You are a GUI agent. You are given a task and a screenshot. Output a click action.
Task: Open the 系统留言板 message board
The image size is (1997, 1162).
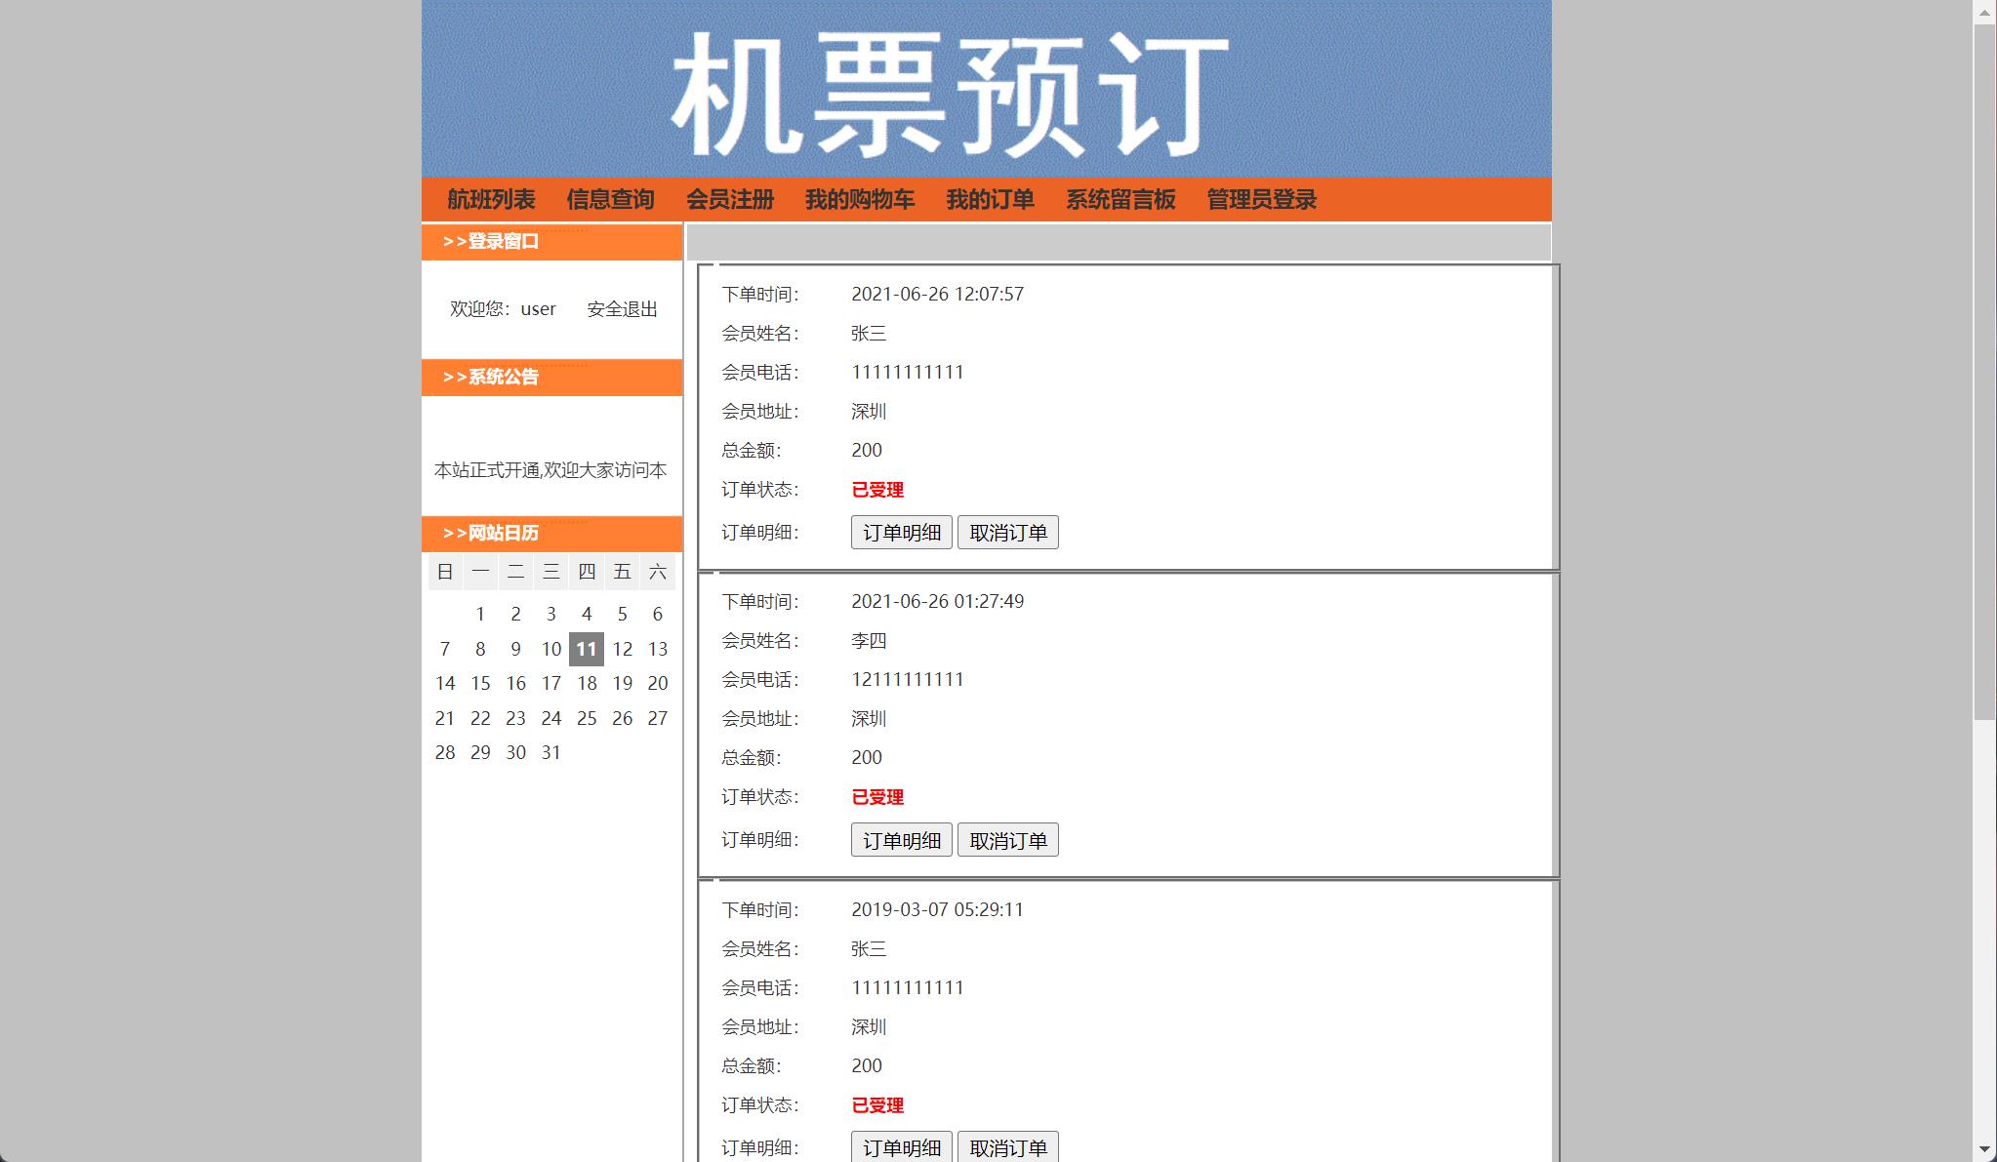coord(1121,199)
